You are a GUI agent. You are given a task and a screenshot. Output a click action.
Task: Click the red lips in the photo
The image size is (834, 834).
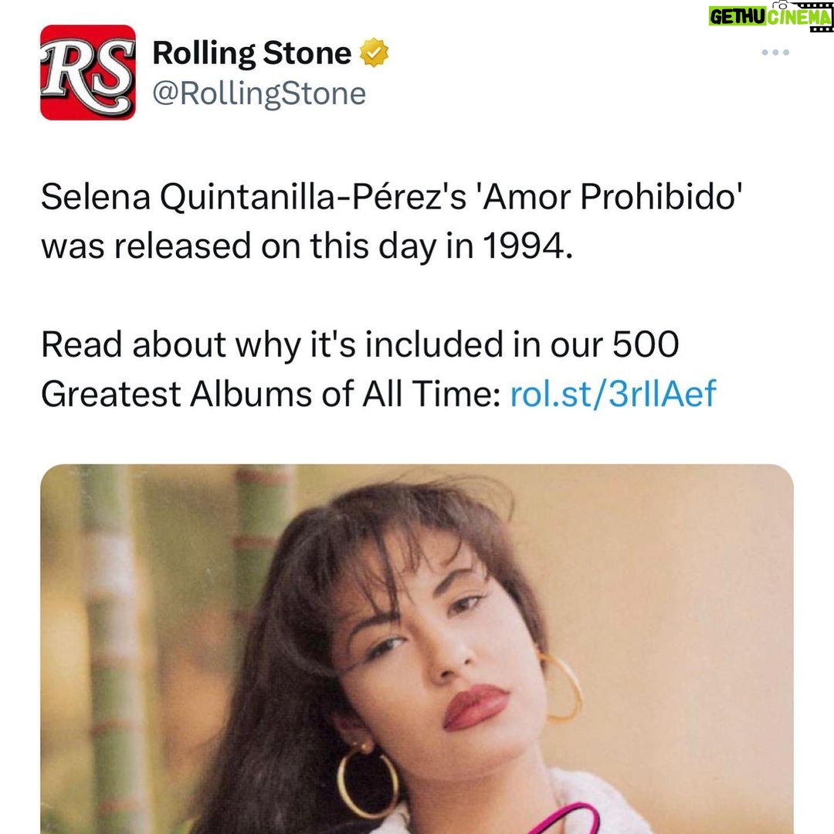[476, 707]
